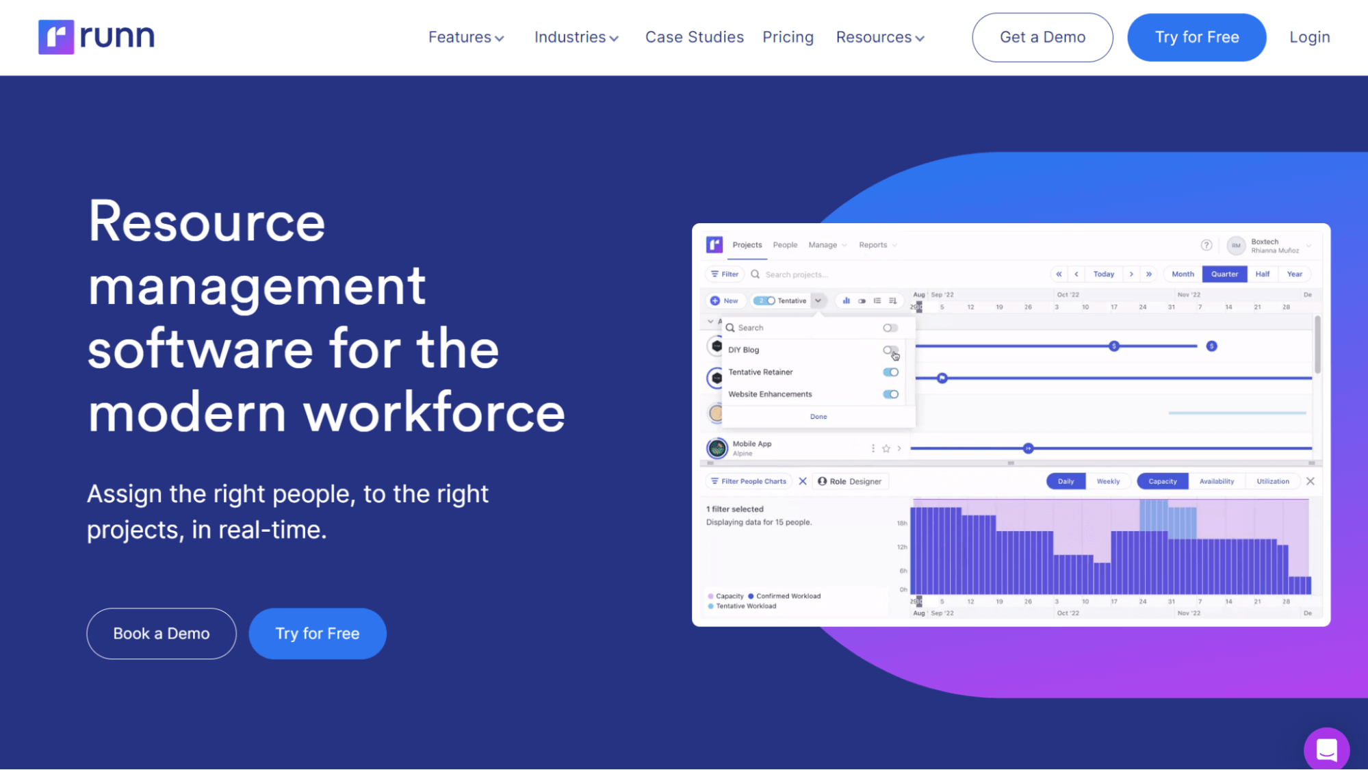The width and height of the screenshot is (1368, 770).
Task: Open the Filter panel in Projects view
Action: coord(725,274)
